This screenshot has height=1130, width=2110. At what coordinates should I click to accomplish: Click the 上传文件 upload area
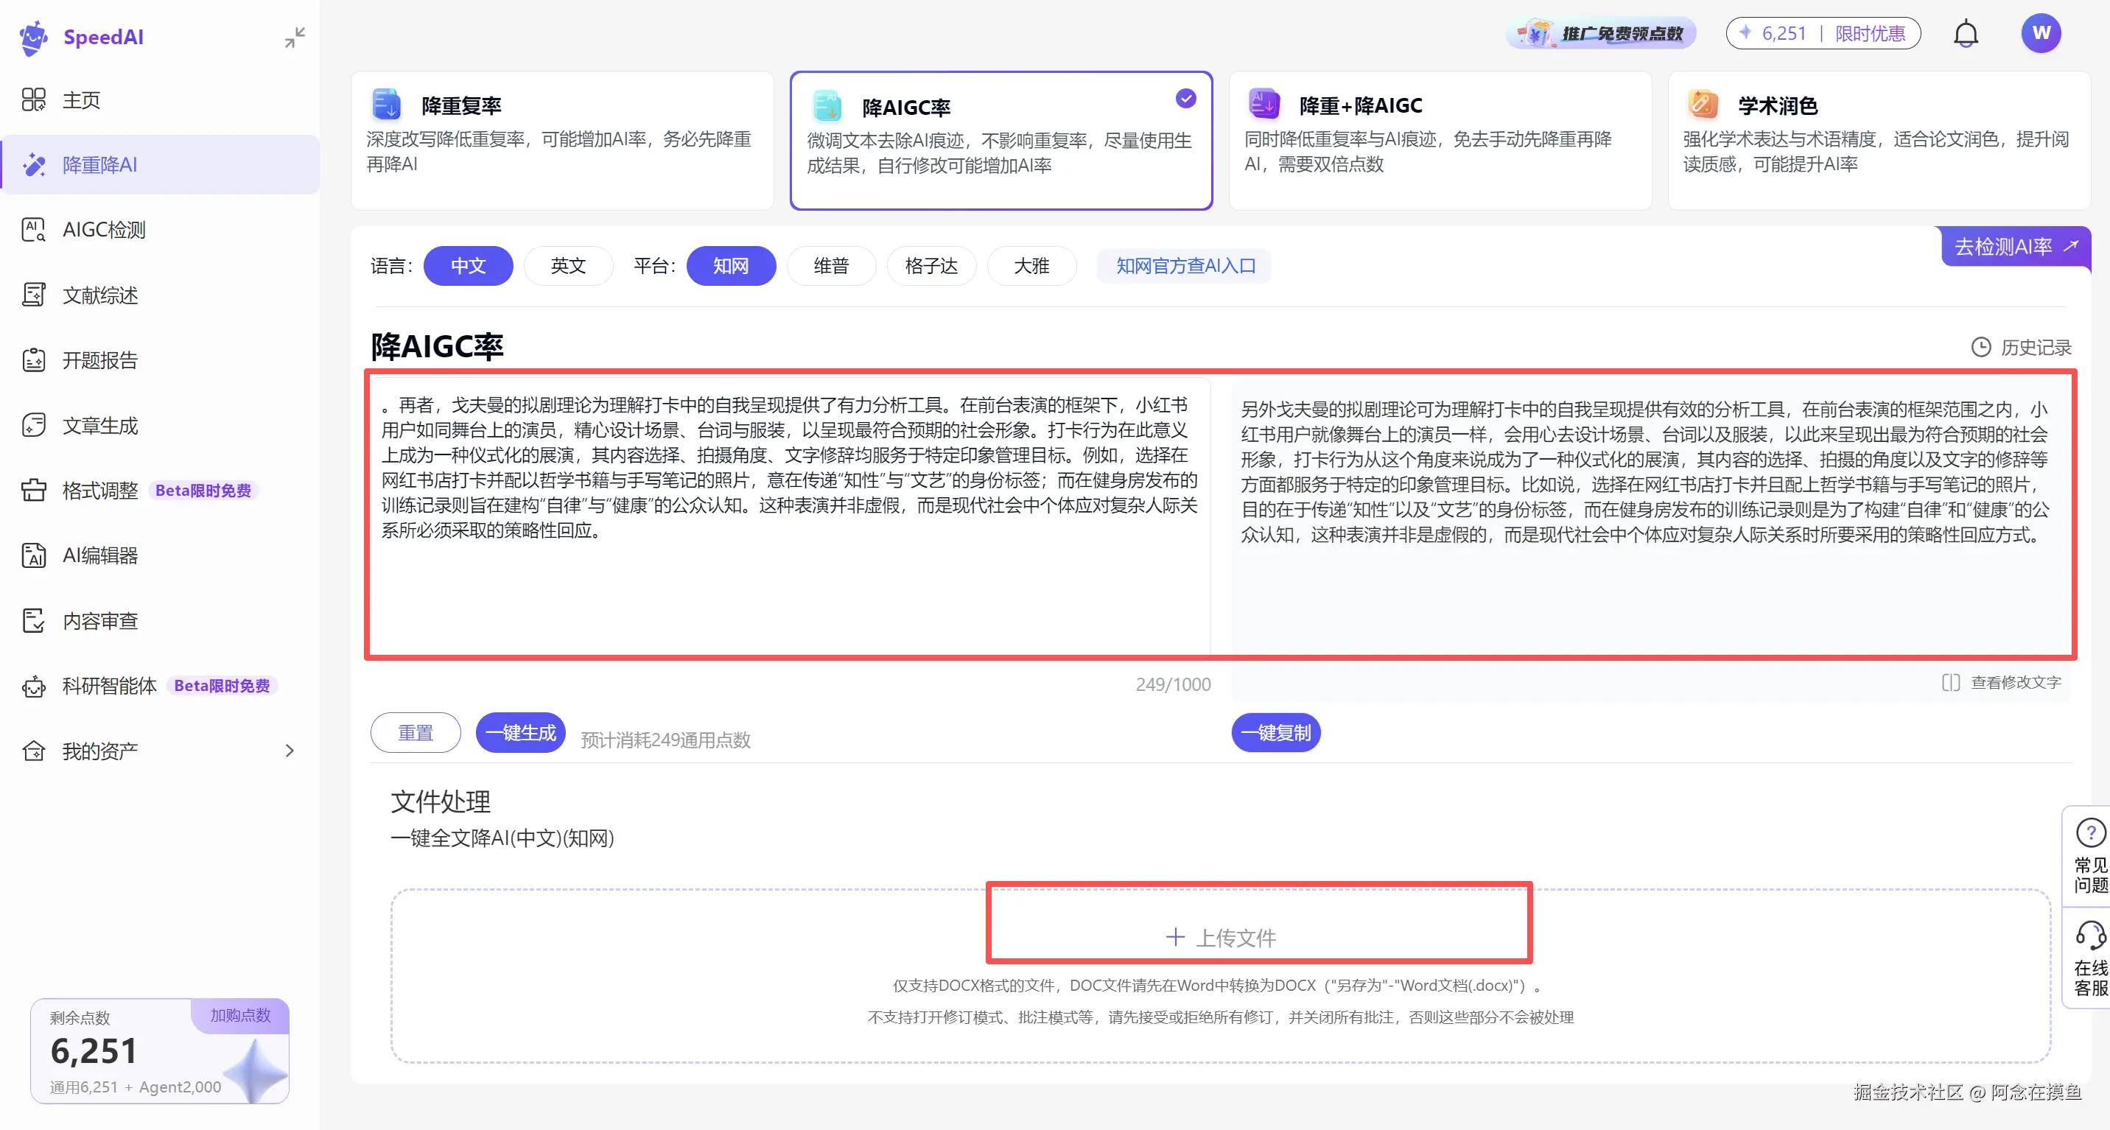point(1221,938)
